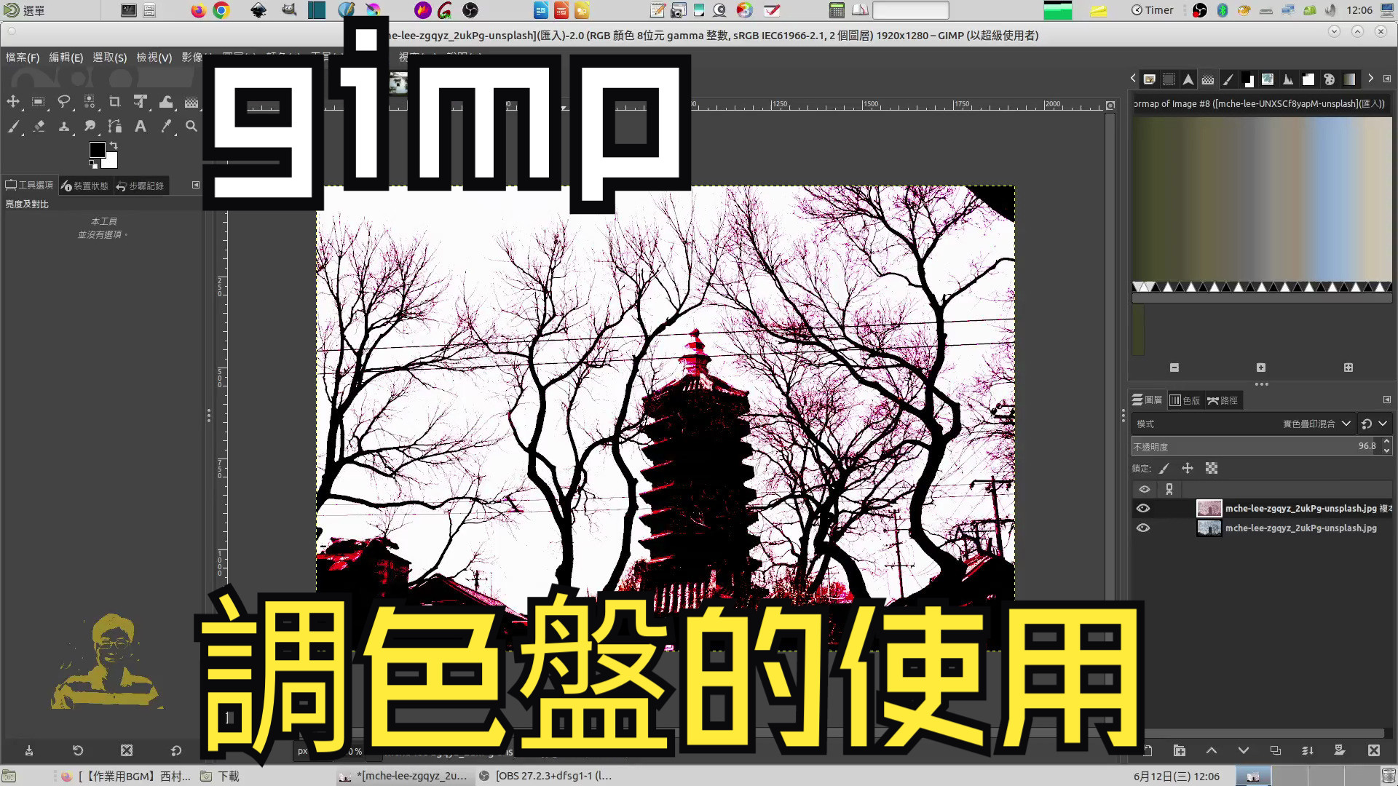Viewport: 1398px width, 786px height.
Task: Hide the top copied layer
Action: coord(1143,509)
